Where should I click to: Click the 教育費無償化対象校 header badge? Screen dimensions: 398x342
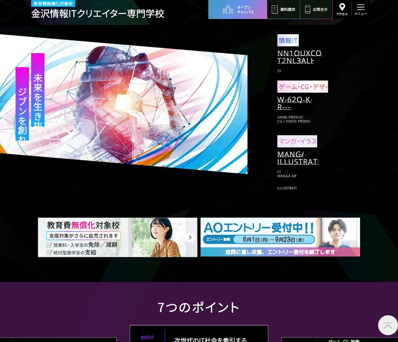click(x=53, y=4)
